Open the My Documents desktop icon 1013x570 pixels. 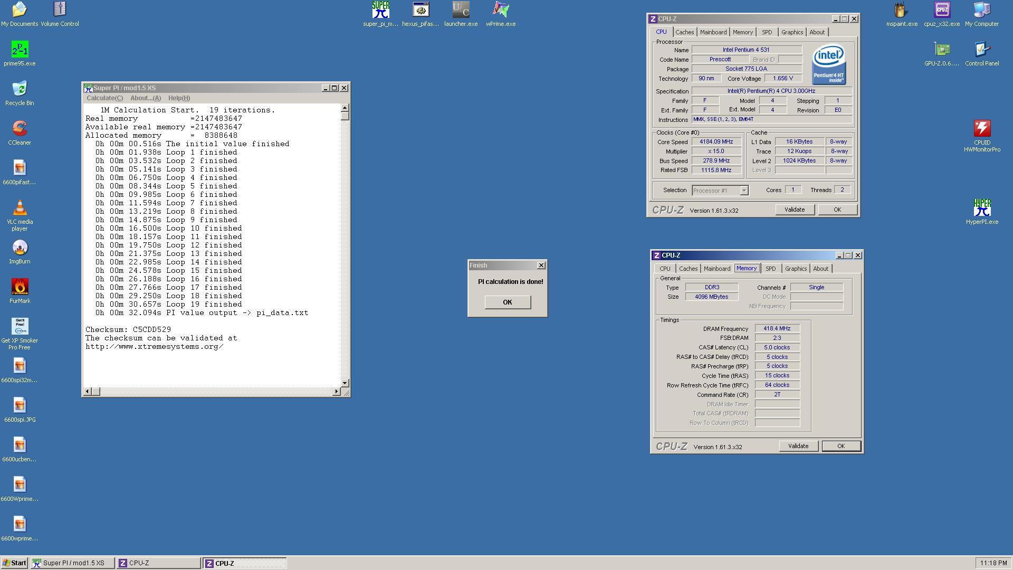point(20,14)
